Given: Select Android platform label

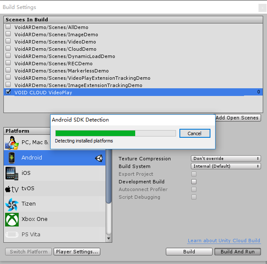Looking at the screenshot, I should [x=31, y=158].
